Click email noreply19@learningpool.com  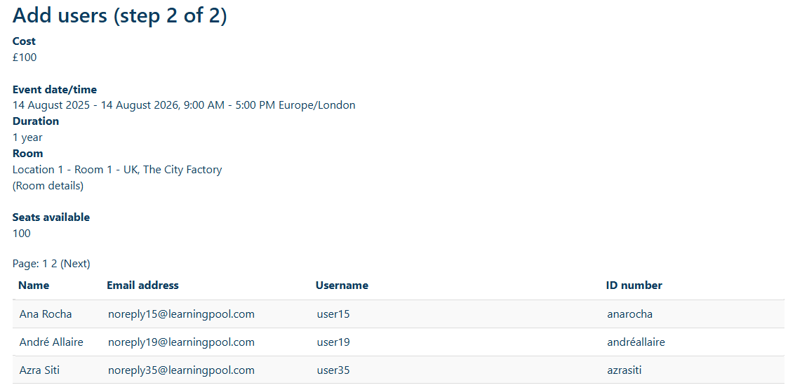point(181,342)
